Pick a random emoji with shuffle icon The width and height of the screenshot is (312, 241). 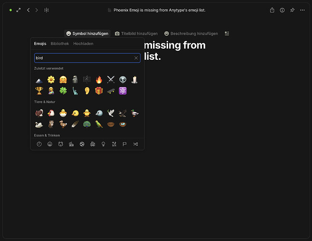135,144
